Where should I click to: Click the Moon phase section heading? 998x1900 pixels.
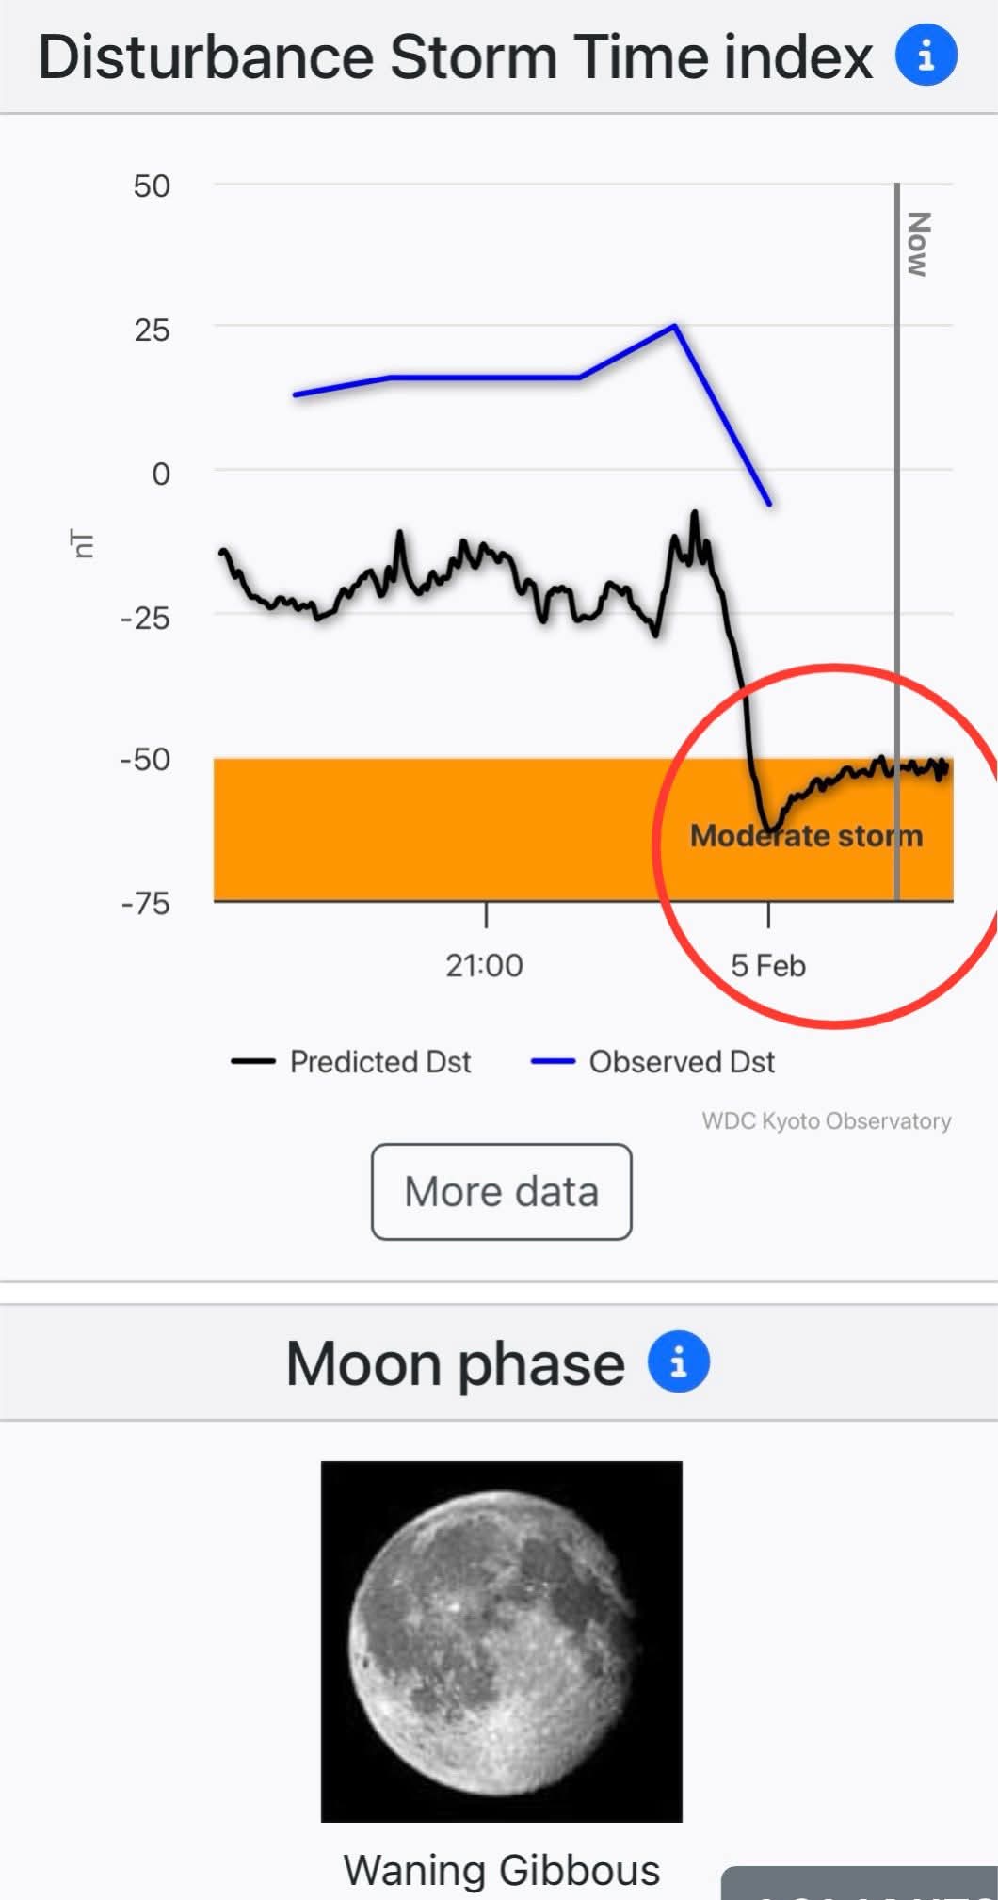pos(455,1363)
